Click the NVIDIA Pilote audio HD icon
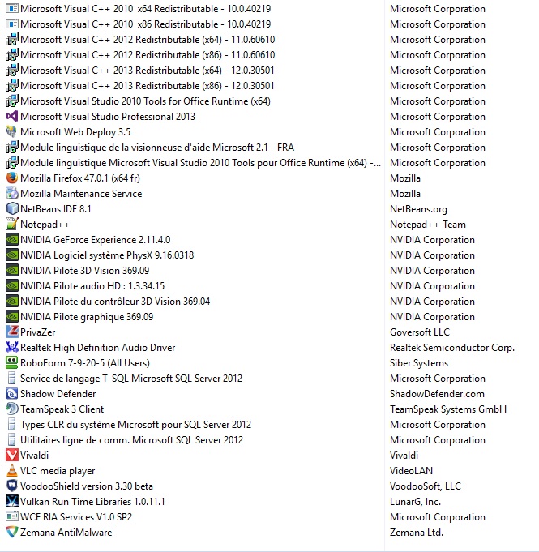Image resolution: width=539 pixels, height=552 pixels. point(12,285)
